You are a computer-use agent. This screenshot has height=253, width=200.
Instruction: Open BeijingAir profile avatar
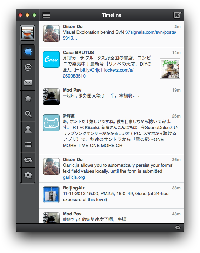click(51, 194)
